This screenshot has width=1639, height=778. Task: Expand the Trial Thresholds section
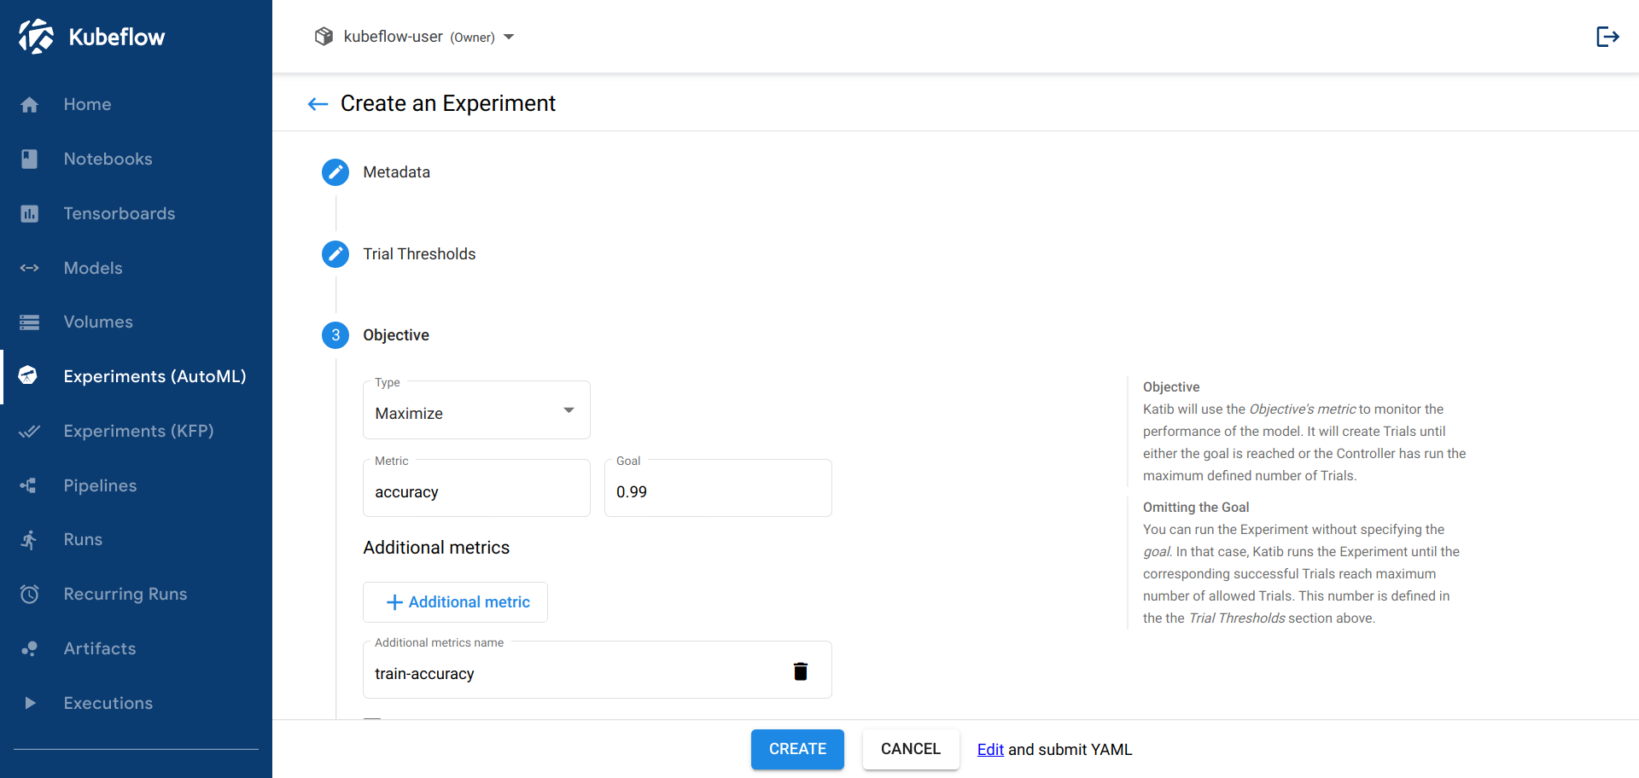(x=335, y=253)
